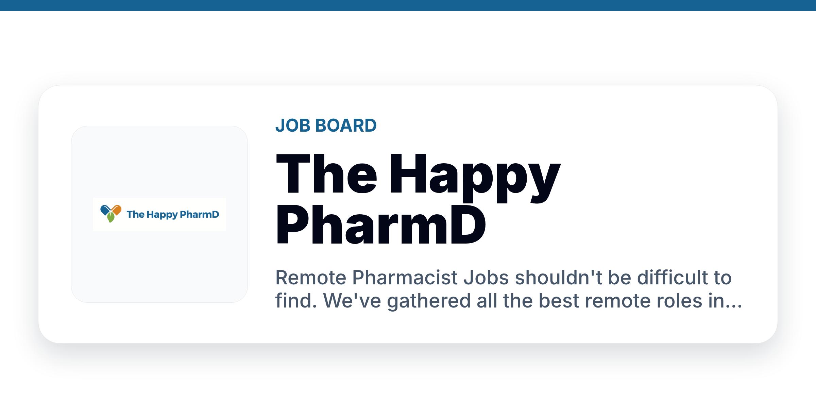816x399 pixels.
Task: Open the white logo image banner
Action: [159, 214]
